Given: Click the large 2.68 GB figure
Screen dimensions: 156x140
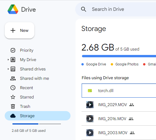Looking at the screenshot, I should point(98,47).
